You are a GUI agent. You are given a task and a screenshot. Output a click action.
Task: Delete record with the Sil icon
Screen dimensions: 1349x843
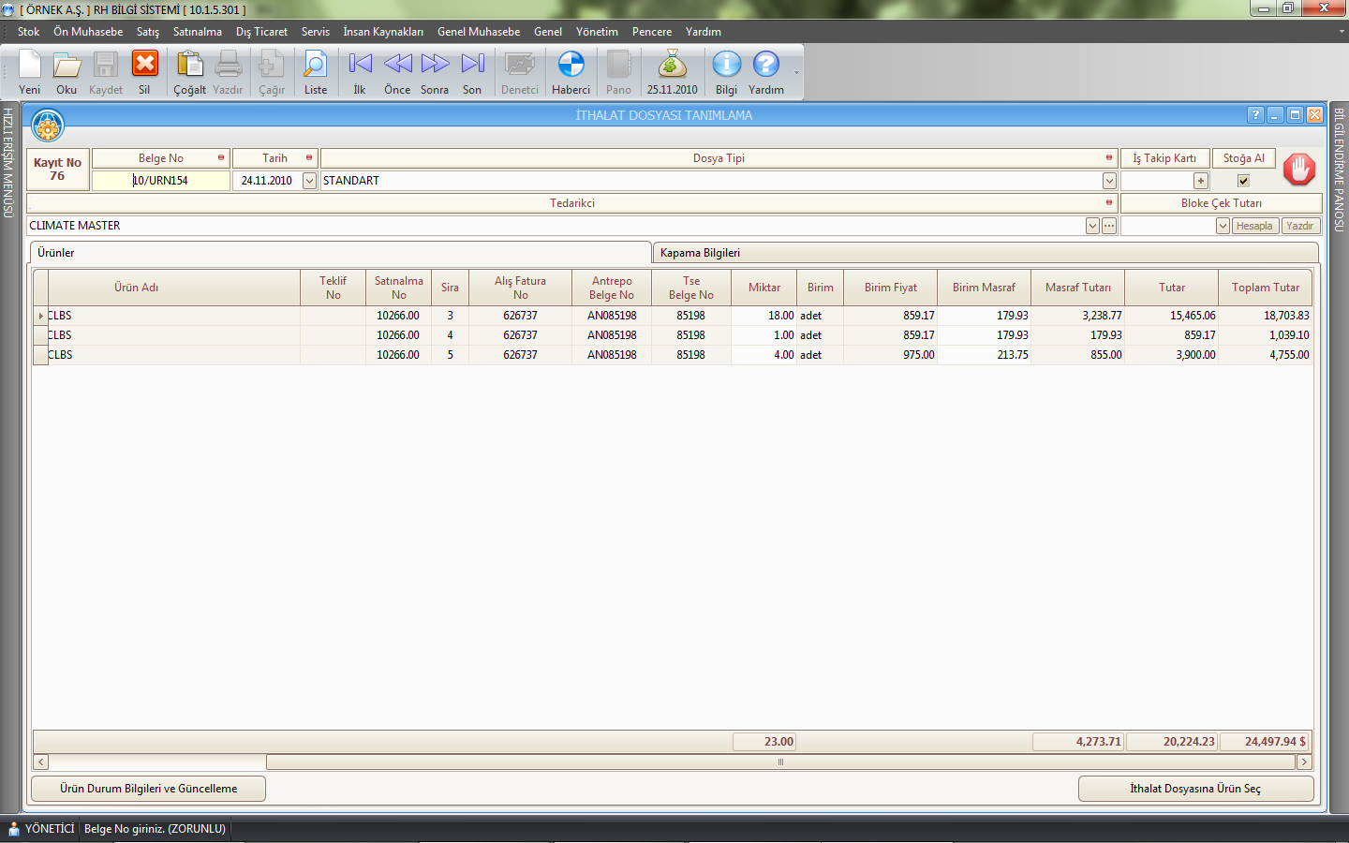[x=144, y=66]
